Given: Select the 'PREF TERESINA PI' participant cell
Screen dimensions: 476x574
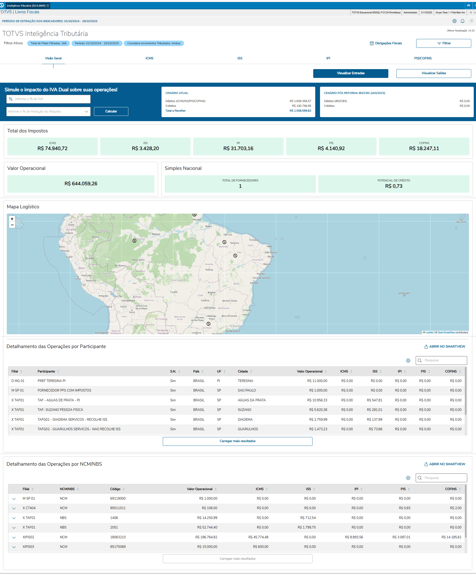Looking at the screenshot, I should click(52, 381).
